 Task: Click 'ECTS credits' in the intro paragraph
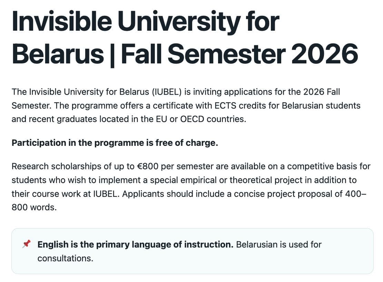(x=240, y=105)
